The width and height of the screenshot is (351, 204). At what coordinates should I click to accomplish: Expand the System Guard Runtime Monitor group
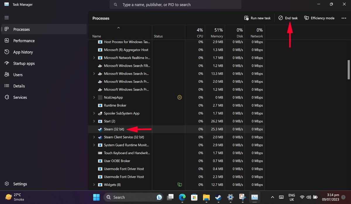click(94, 145)
